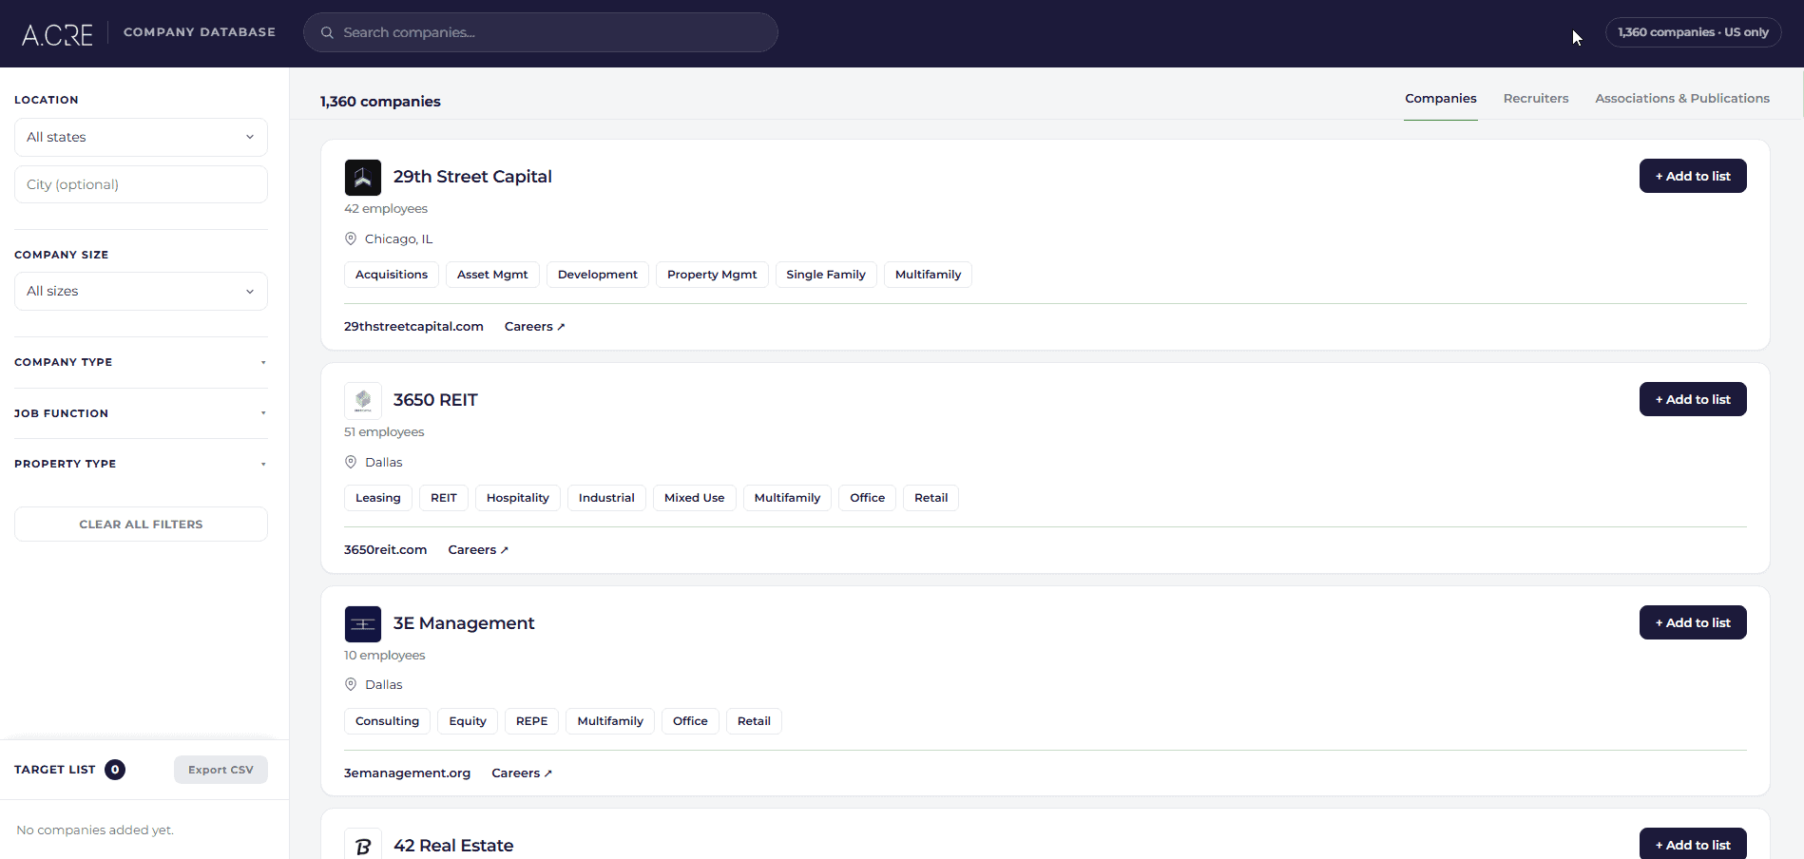Open 29thstreetcapital.com website link
The width and height of the screenshot is (1804, 859).
click(413, 327)
